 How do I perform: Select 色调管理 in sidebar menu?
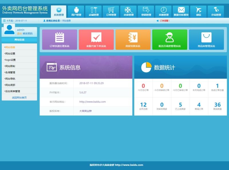pos(19,72)
